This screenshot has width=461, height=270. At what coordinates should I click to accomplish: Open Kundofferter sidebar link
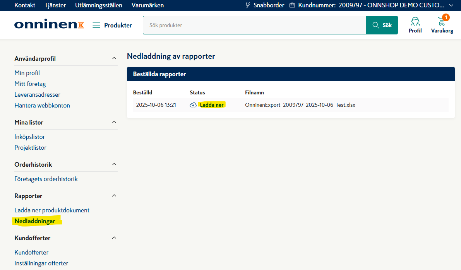(x=31, y=252)
